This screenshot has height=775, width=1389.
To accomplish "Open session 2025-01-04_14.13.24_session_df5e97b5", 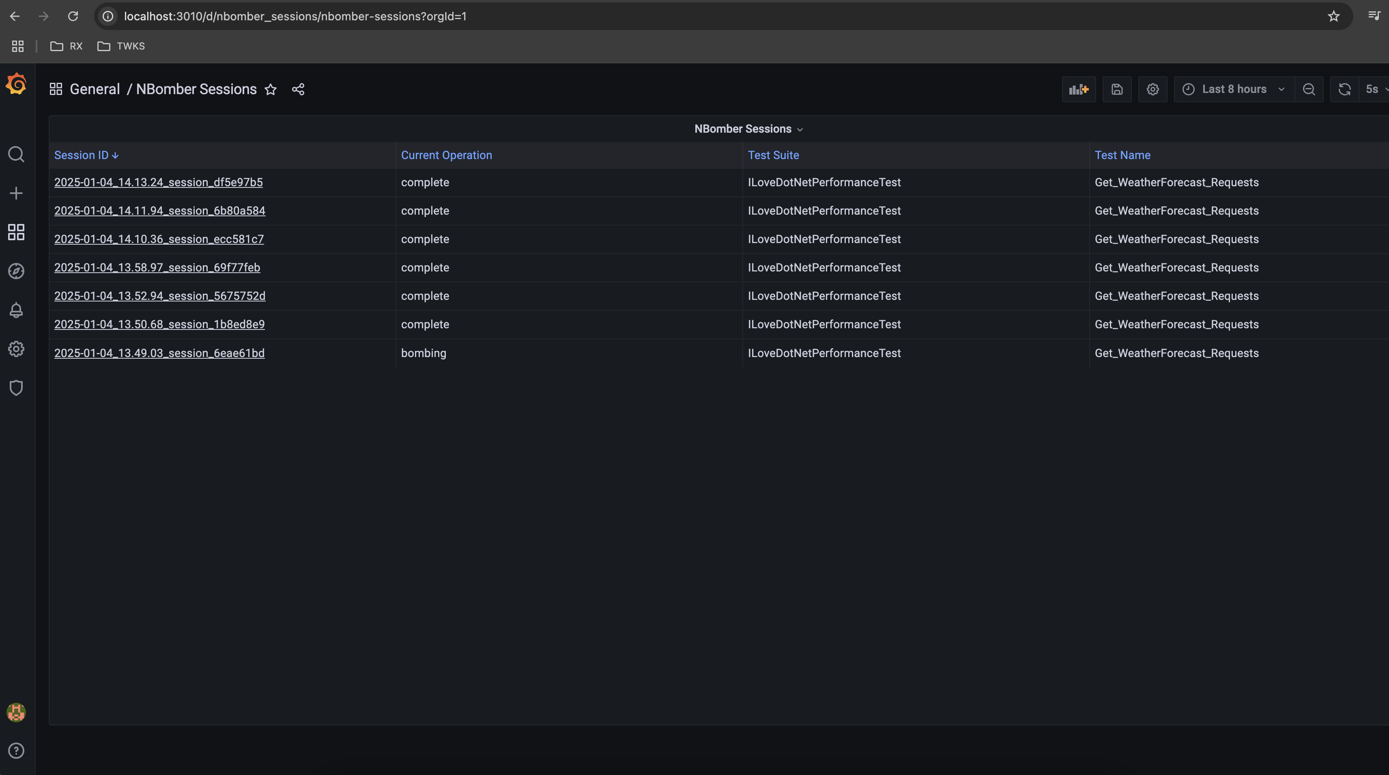I will click(x=159, y=182).
